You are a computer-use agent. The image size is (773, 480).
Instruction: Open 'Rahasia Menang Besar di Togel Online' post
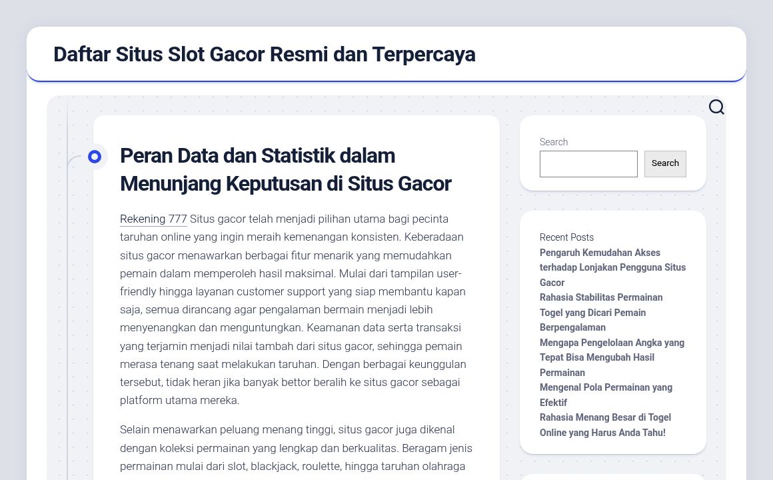tap(605, 425)
